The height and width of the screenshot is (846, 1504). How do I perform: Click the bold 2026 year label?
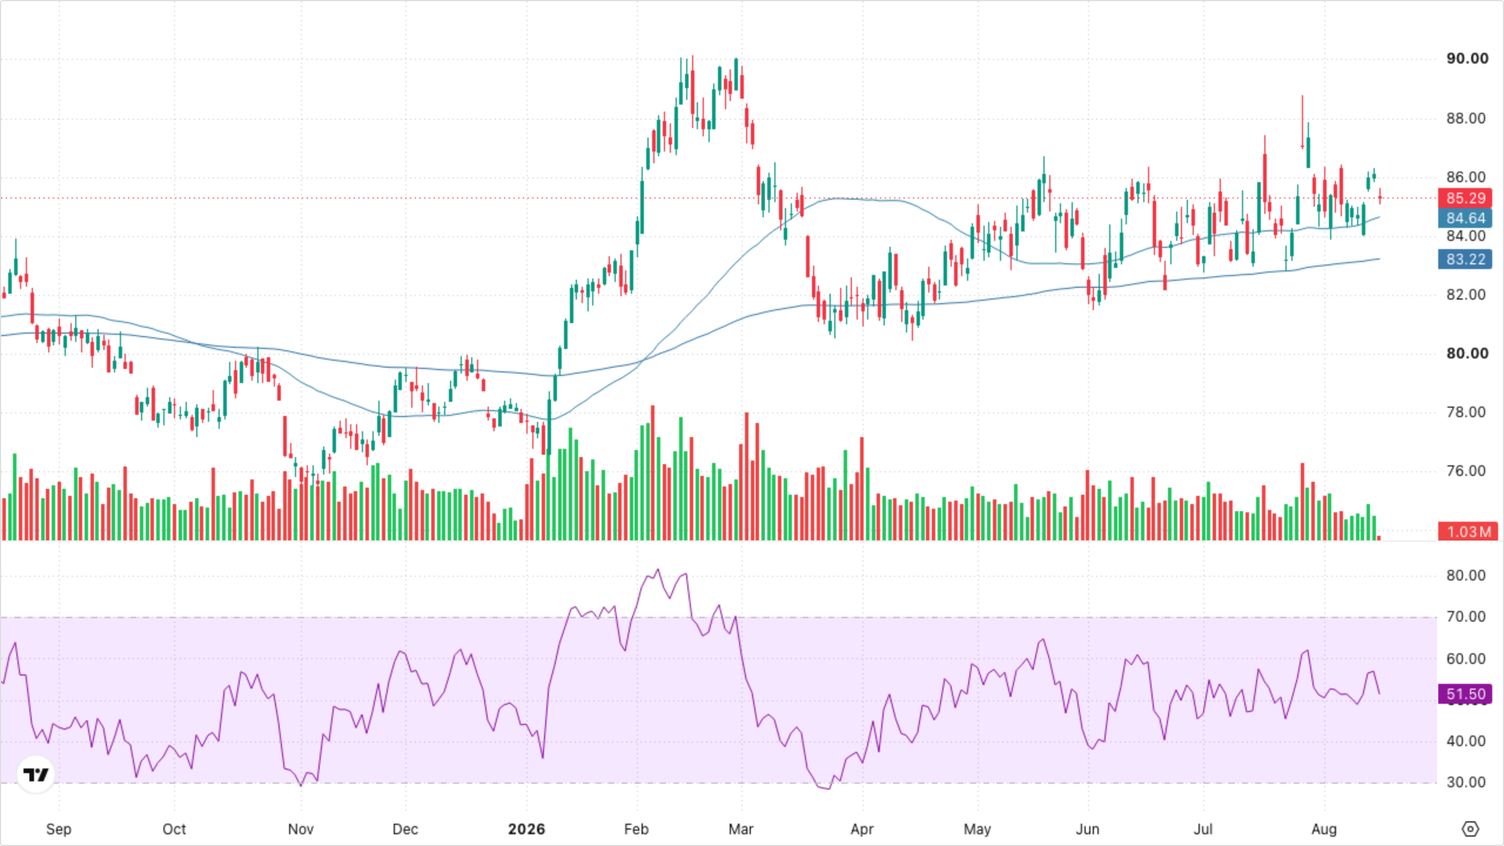coord(526,830)
